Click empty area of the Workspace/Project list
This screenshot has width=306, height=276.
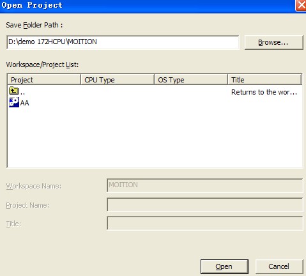155,136
